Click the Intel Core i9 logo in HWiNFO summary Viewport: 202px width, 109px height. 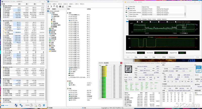[x=129, y=69]
